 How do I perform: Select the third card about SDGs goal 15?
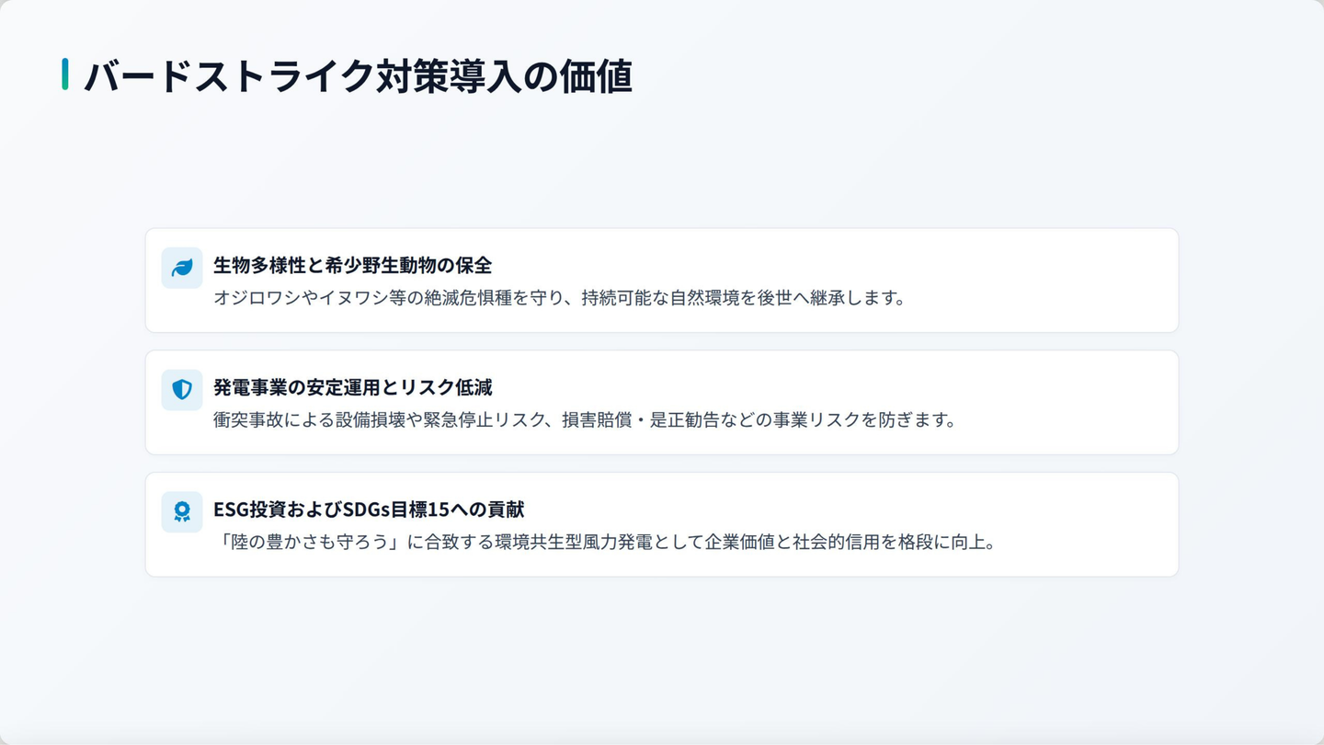[x=662, y=525]
